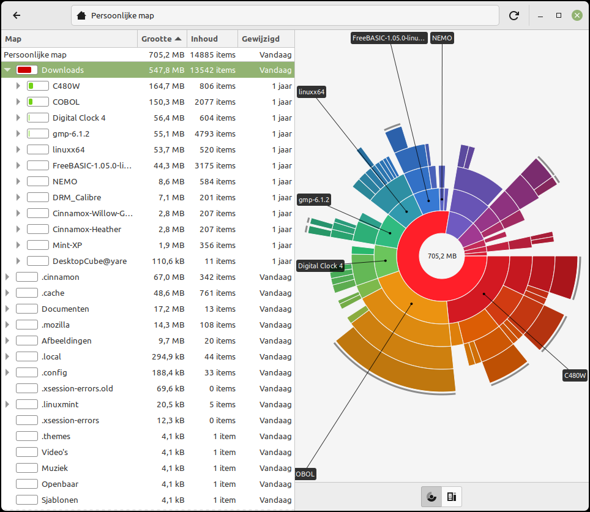Expand the NEMO folder
The image size is (590, 512).
point(18,181)
